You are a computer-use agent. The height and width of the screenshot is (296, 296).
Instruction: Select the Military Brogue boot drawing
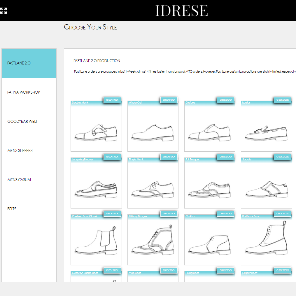coord(153,239)
